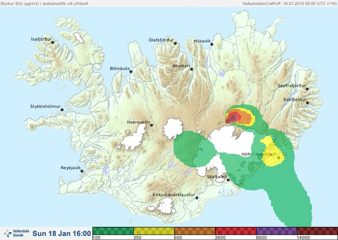Click the Veðurstofa Íslands logo
338x240 pixels.
(x=16, y=233)
